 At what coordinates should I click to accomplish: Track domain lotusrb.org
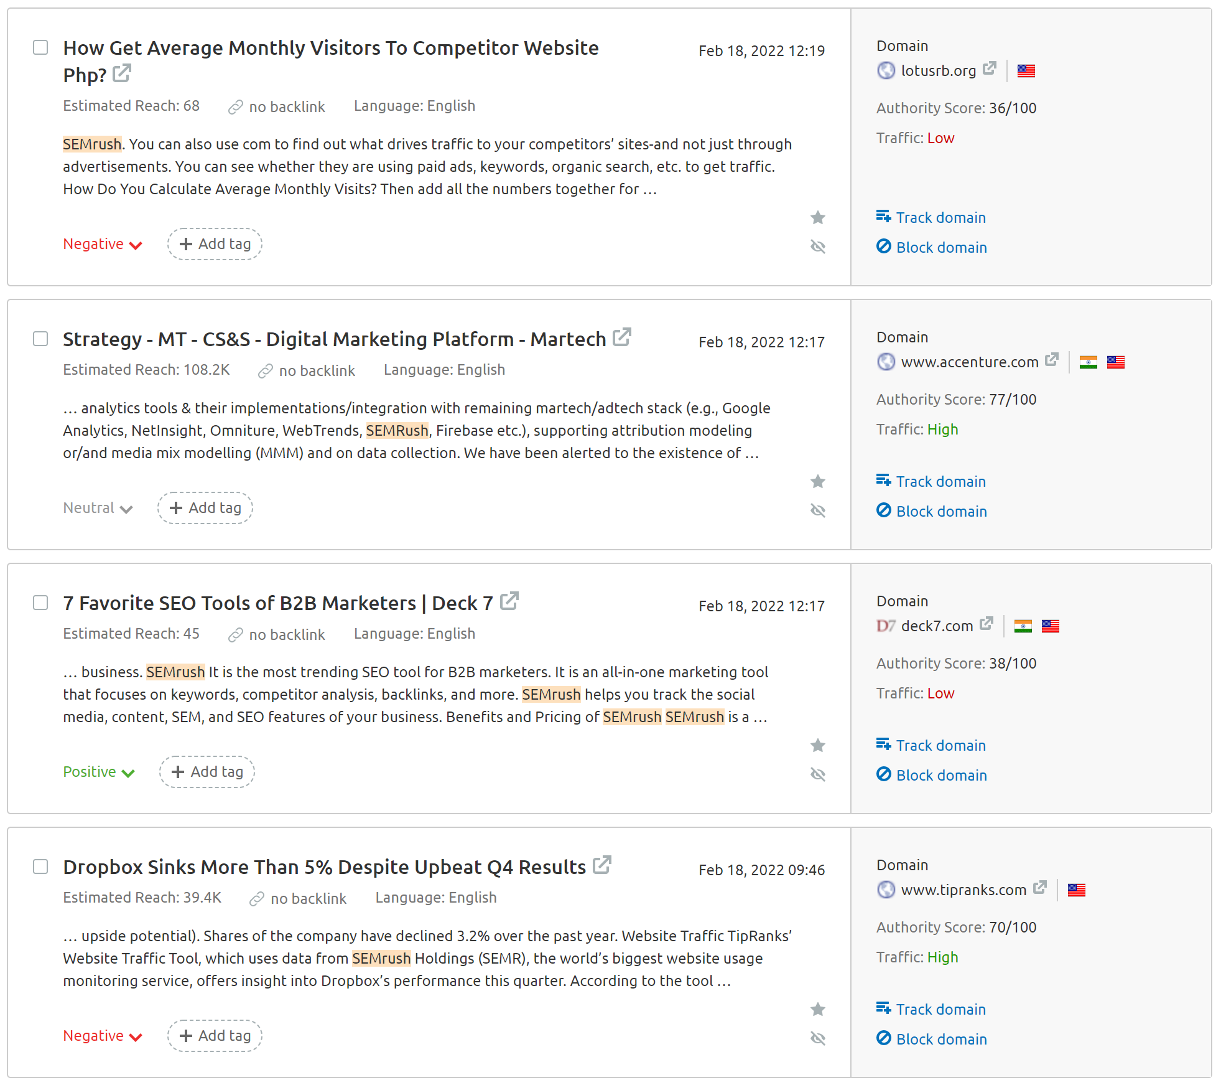pyautogui.click(x=931, y=217)
